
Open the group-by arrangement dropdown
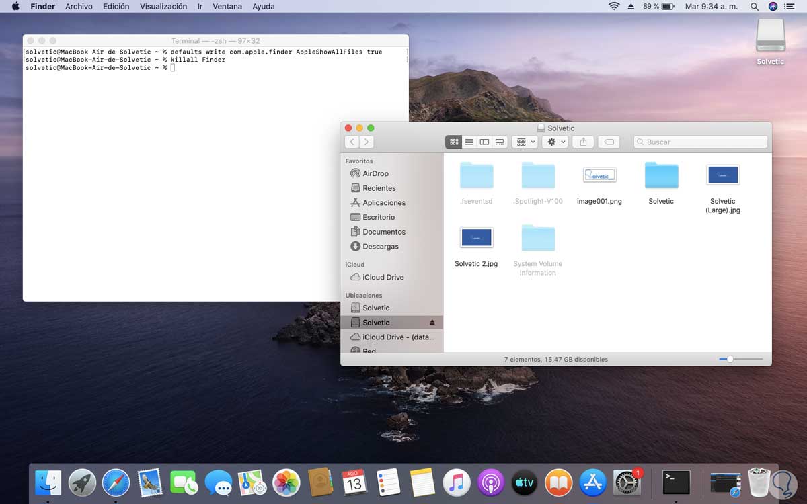tap(525, 142)
